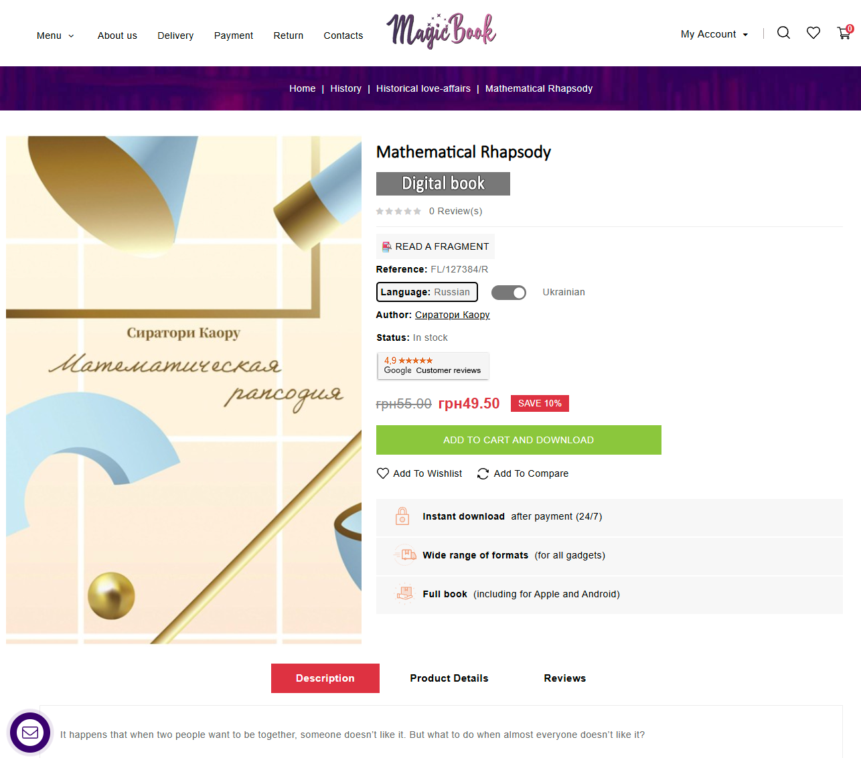This screenshot has width=861, height=758.
Task: Open the shopping cart icon
Action: (844, 33)
